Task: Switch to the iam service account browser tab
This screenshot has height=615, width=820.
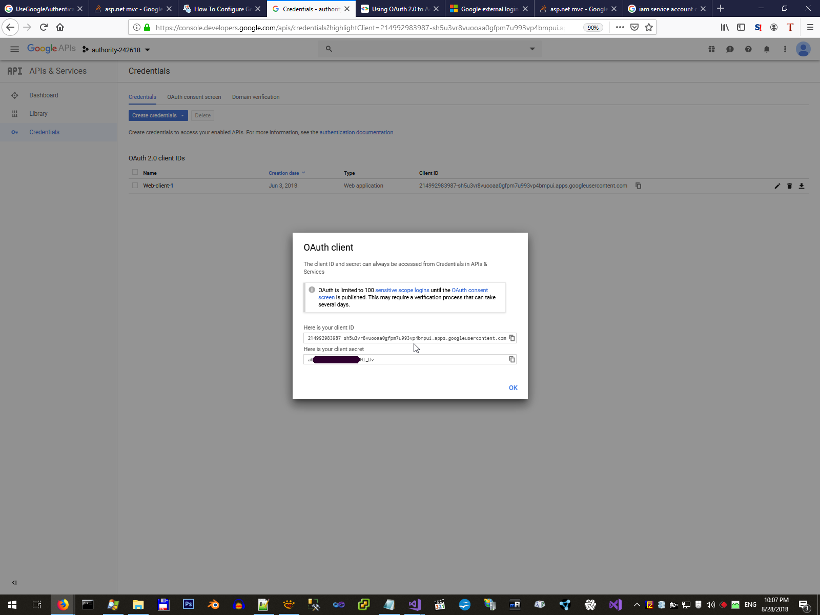Action: coord(667,9)
